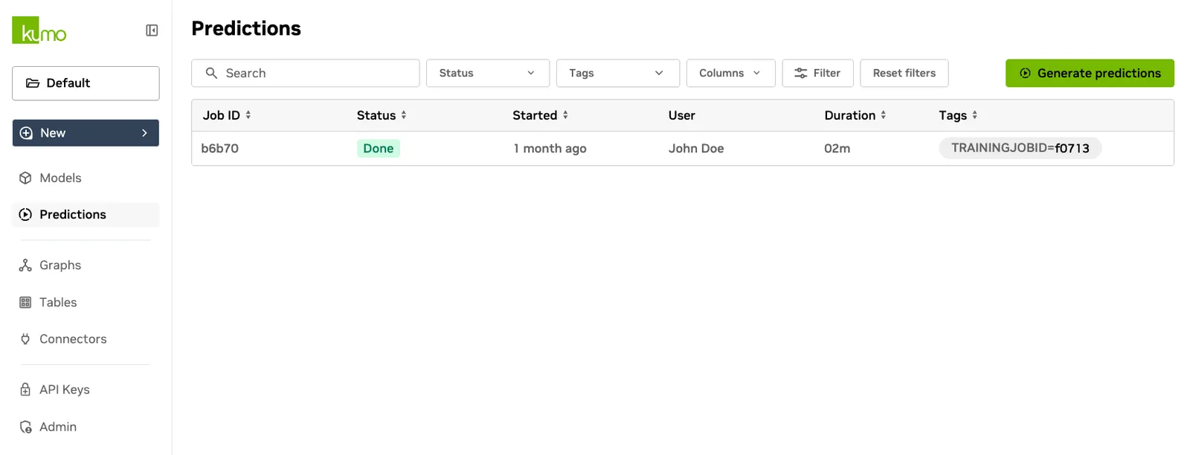The height and width of the screenshot is (455, 1190).
Task: Open the Admin page
Action: 86,427
